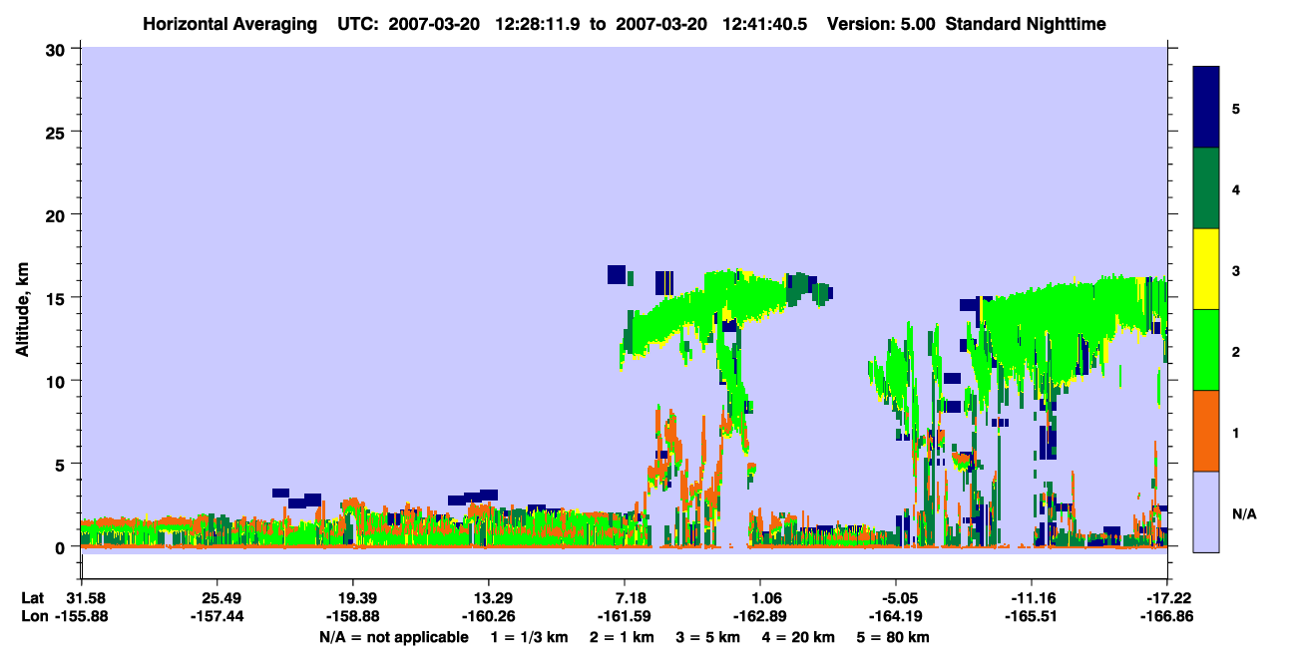Click the longitude value '-166.86'

(x=1167, y=616)
